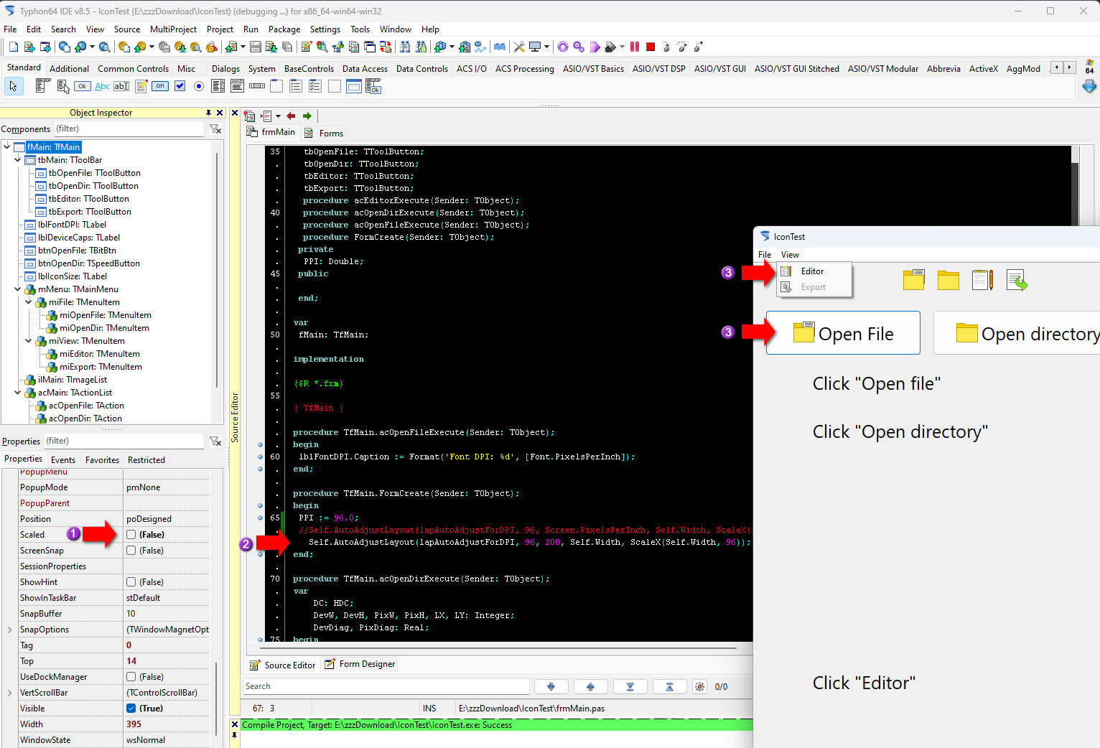Pick the TActionList component icon in palette
The height and width of the screenshot is (748, 1100).
pos(373,87)
